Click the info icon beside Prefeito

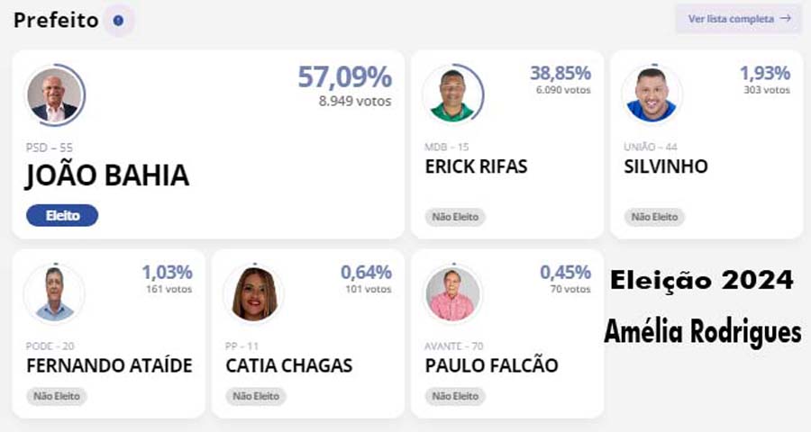coord(118,20)
